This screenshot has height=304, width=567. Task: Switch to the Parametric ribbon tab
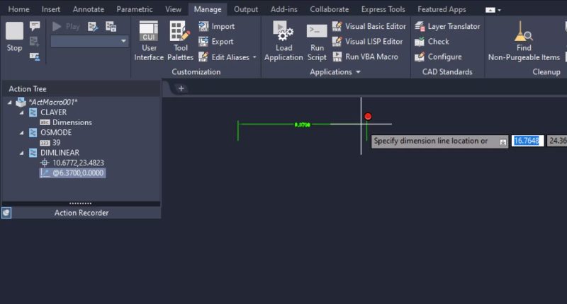click(x=135, y=9)
